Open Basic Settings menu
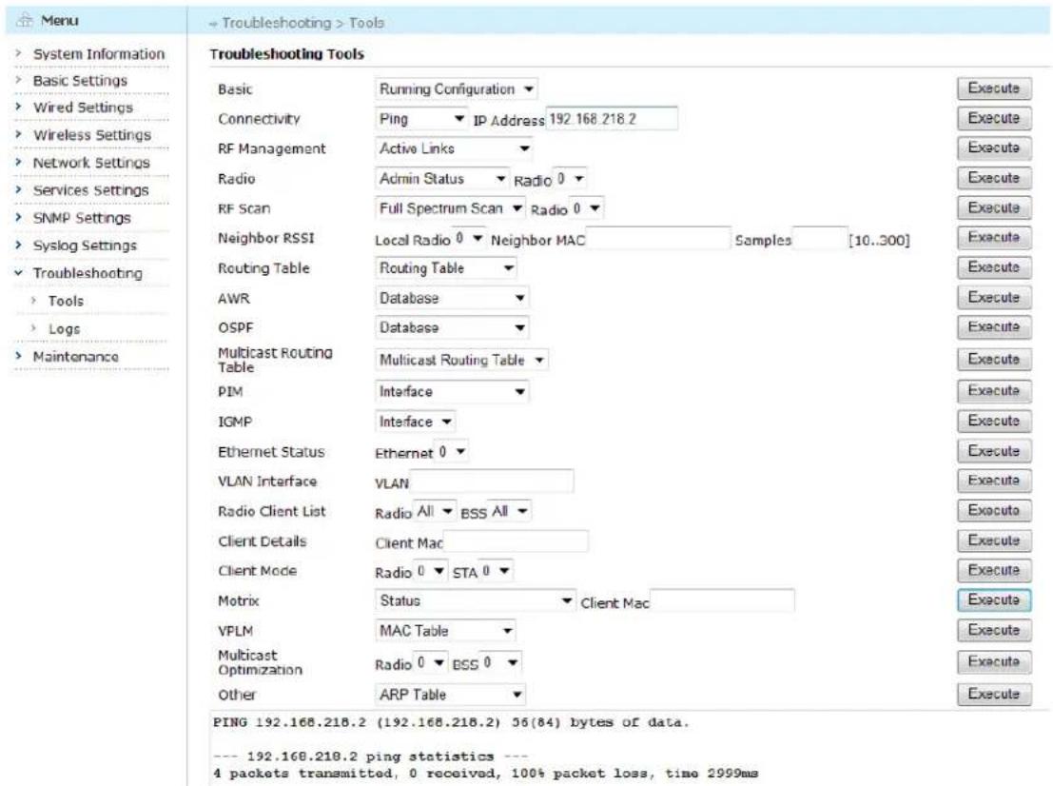The height and width of the screenshot is (786, 1053). click(80, 81)
